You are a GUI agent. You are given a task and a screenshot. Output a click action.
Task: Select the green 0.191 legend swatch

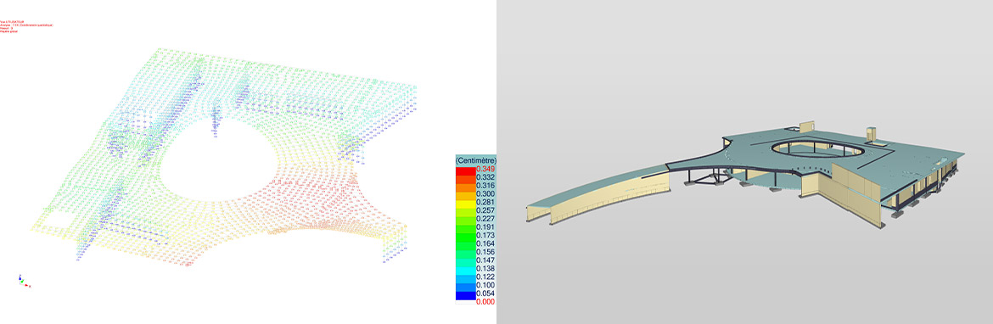(465, 227)
